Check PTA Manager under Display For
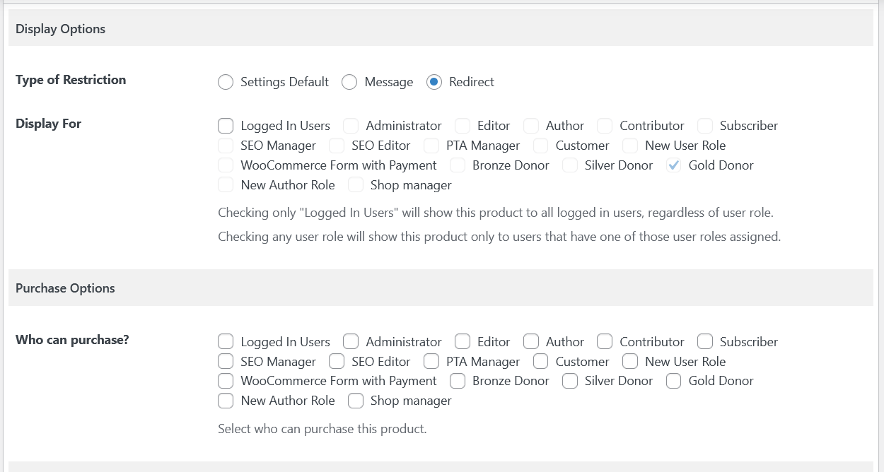 pyautogui.click(x=431, y=146)
